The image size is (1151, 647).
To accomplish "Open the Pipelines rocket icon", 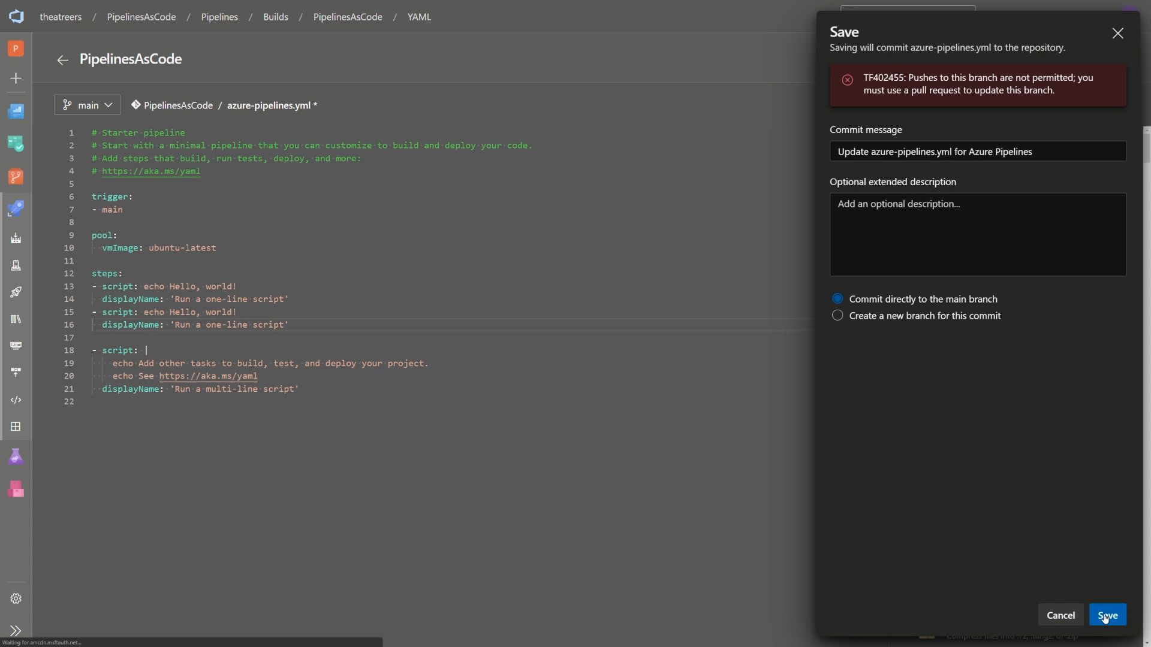I will (x=16, y=208).
